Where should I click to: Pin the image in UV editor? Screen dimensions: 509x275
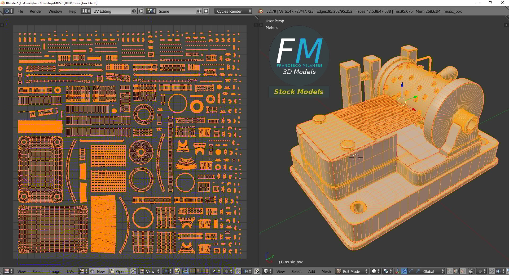point(133,271)
